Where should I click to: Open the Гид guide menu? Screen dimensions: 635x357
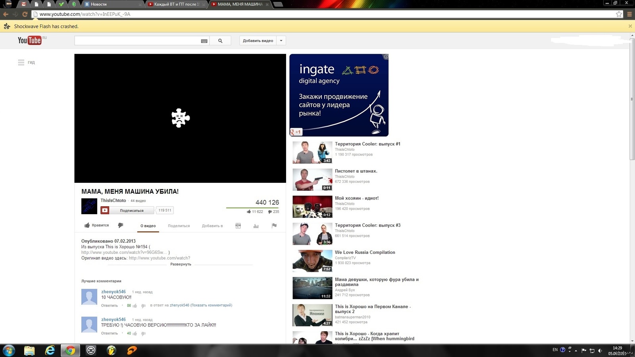click(26, 62)
